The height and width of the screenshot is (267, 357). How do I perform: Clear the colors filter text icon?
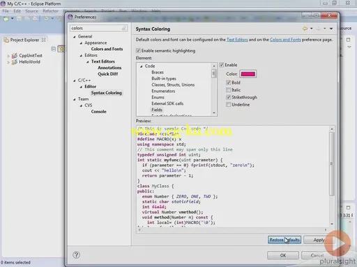[124, 29]
